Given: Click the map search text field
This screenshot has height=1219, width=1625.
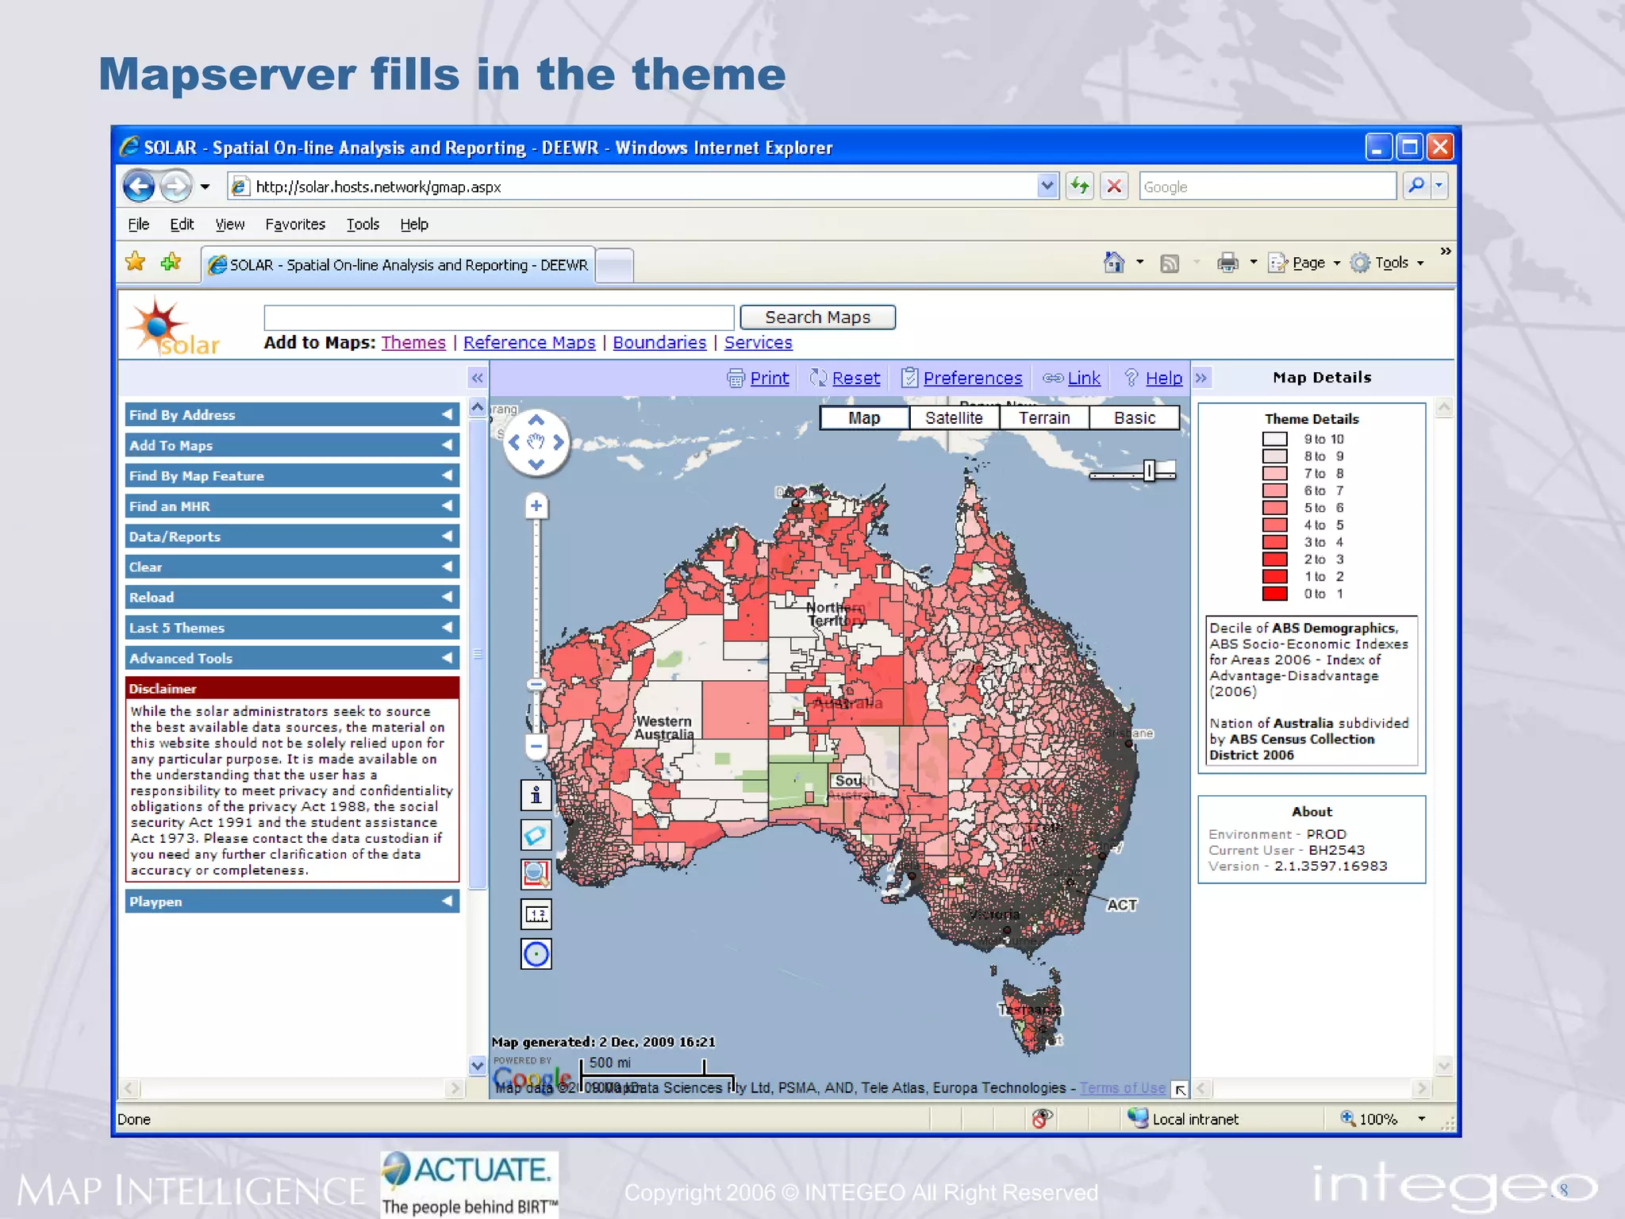Looking at the screenshot, I should [x=499, y=317].
